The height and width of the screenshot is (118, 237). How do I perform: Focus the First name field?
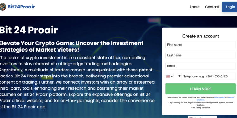(x=200, y=45)
